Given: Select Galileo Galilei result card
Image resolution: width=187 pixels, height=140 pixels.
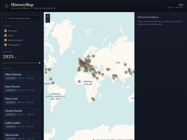Looking at the screenshot, I should [x=22, y=125].
